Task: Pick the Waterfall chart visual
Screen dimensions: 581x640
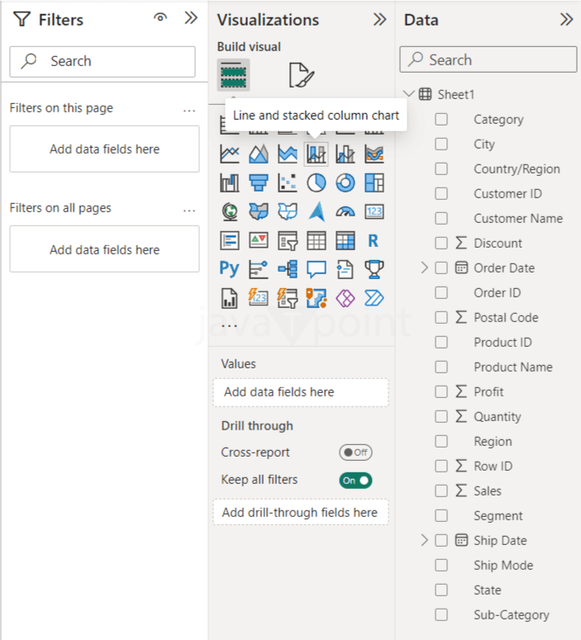Action: [x=230, y=183]
